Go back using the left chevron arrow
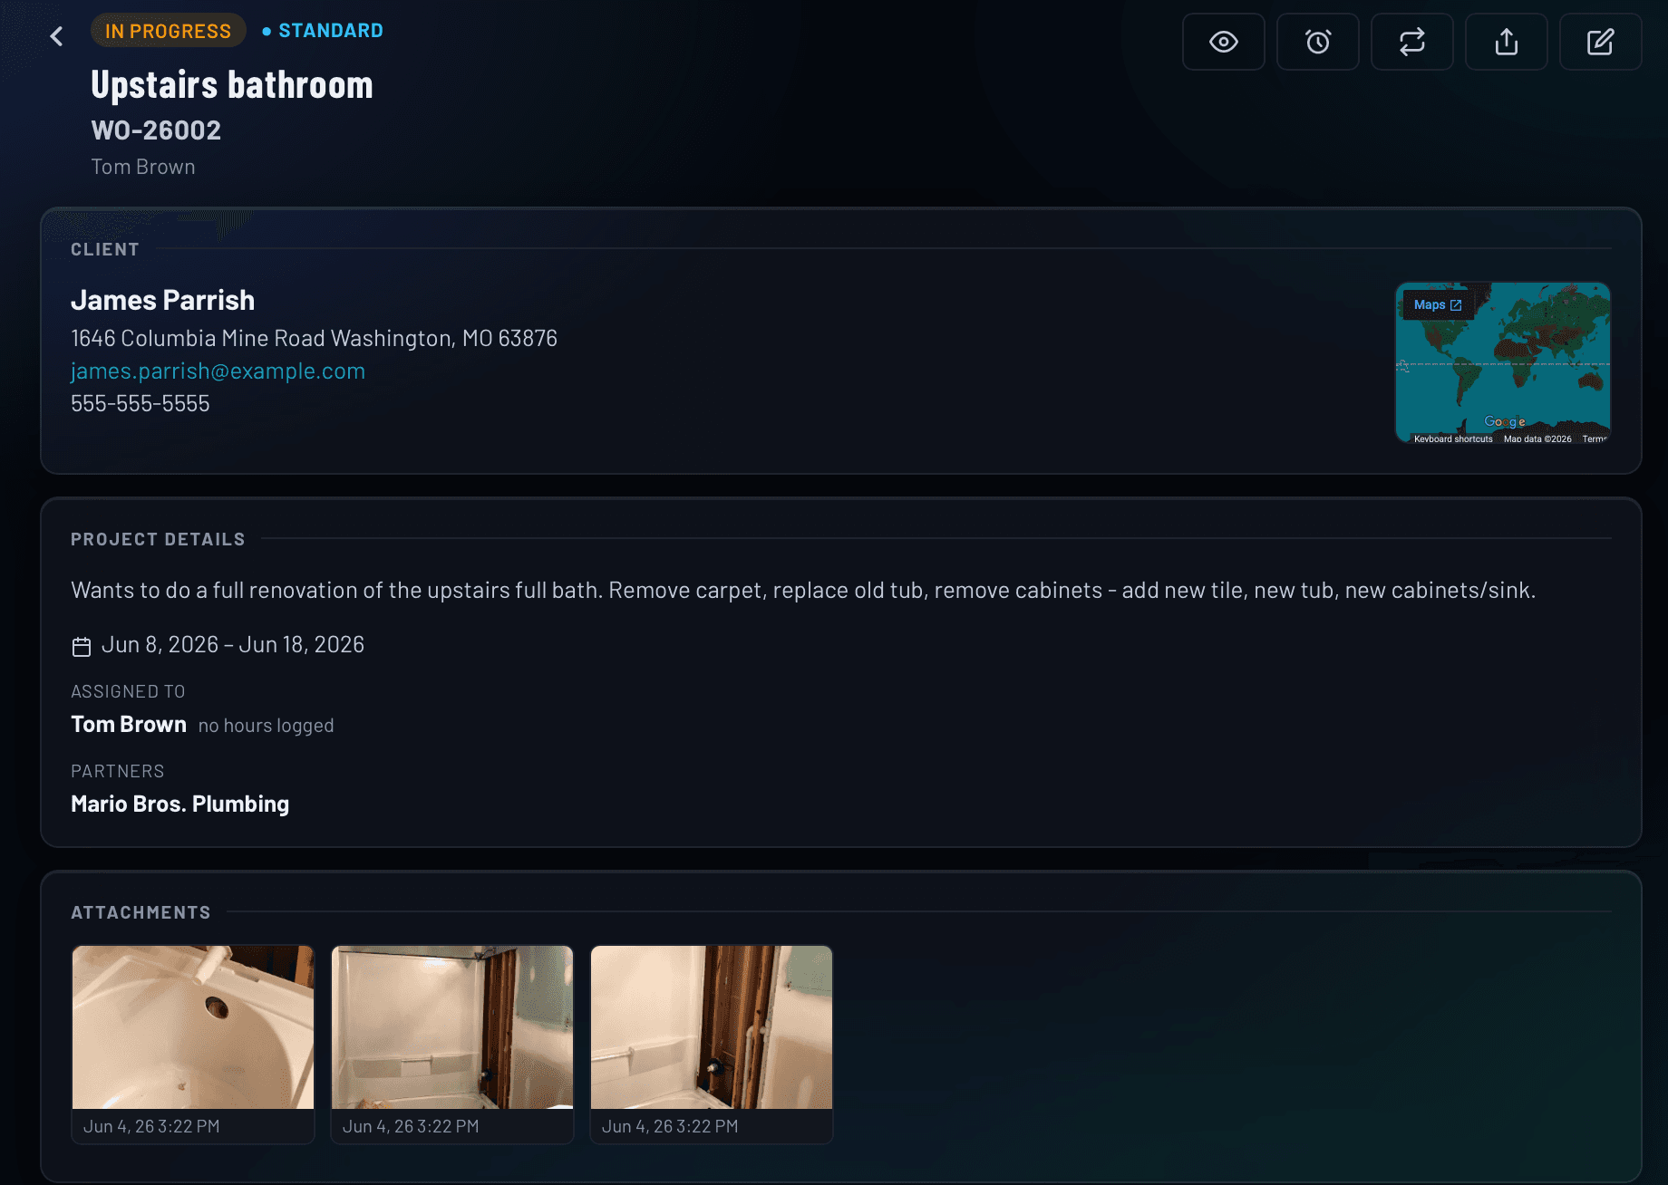 [56, 36]
